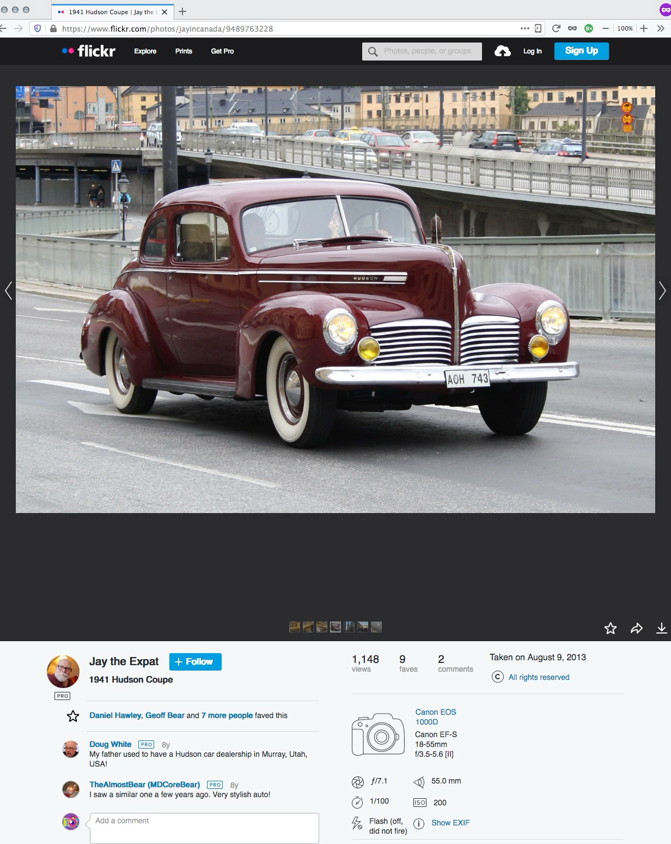This screenshot has width=671, height=844.
Task: Click the camera illustration icon
Action: 378,734
